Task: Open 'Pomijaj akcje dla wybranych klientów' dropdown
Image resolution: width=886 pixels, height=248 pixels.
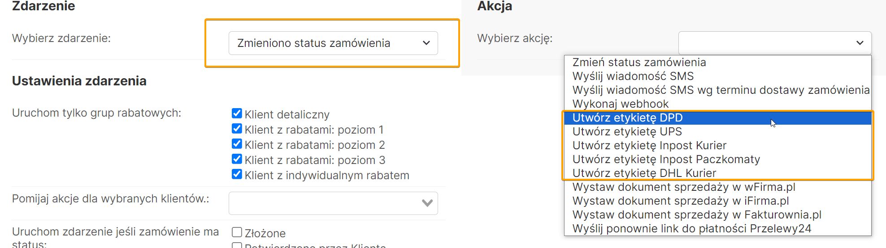Action: click(333, 203)
